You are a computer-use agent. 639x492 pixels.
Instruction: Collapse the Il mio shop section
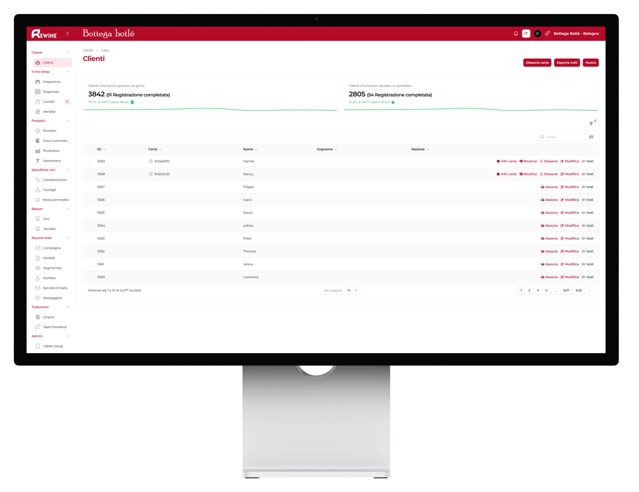click(x=67, y=72)
